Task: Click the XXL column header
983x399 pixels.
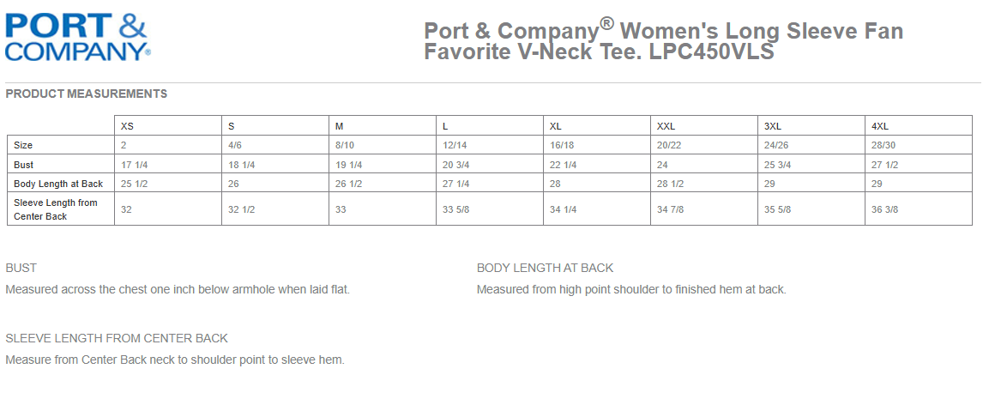Action: click(x=666, y=126)
